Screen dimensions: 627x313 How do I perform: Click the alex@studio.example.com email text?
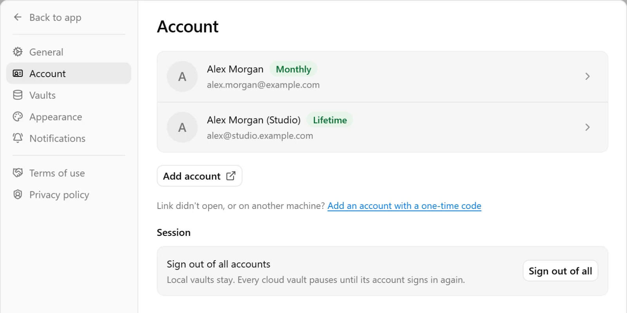pyautogui.click(x=260, y=136)
